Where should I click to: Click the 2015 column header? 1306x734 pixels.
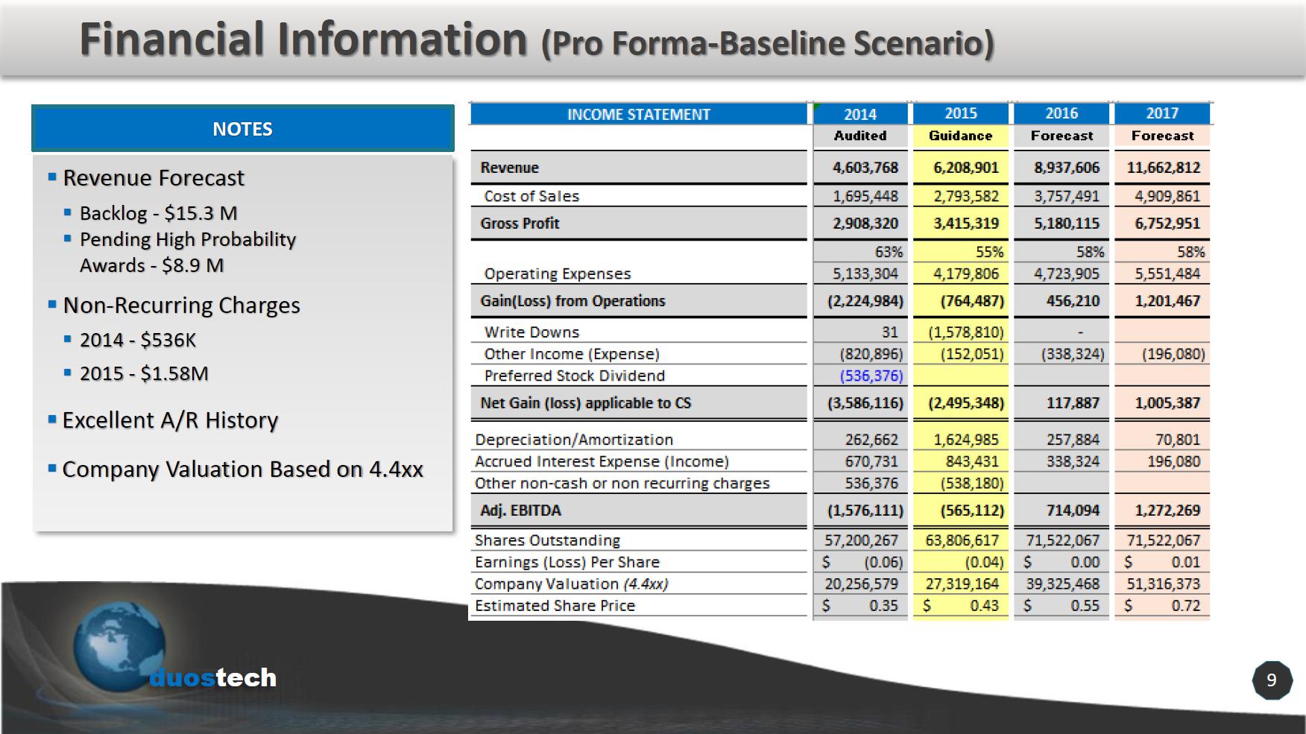point(960,113)
